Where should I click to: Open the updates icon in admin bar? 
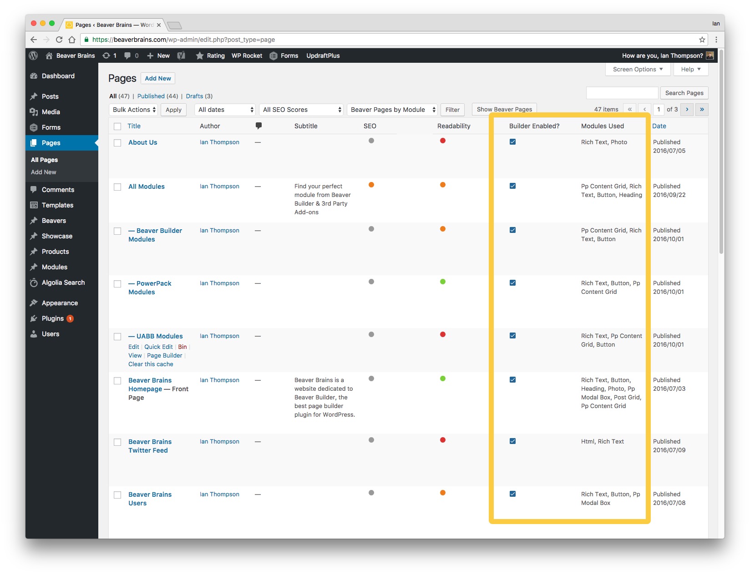coord(106,55)
